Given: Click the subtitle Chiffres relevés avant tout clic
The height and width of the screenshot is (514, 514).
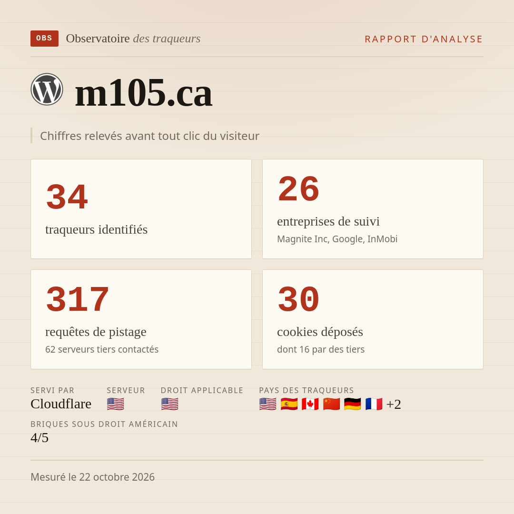Looking at the screenshot, I should tap(149, 136).
